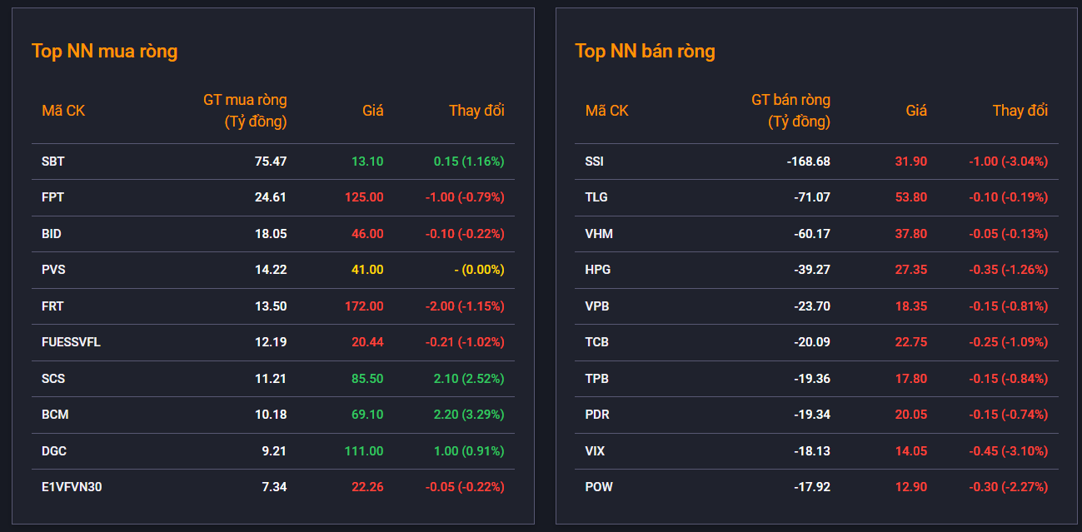Click TLG net-sell value -71.07
This screenshot has height=532, width=1082.
[812, 197]
